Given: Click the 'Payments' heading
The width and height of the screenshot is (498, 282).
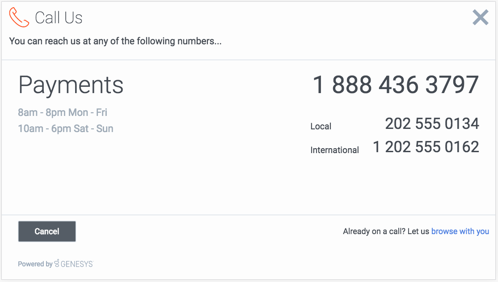Looking at the screenshot, I should 71,85.
